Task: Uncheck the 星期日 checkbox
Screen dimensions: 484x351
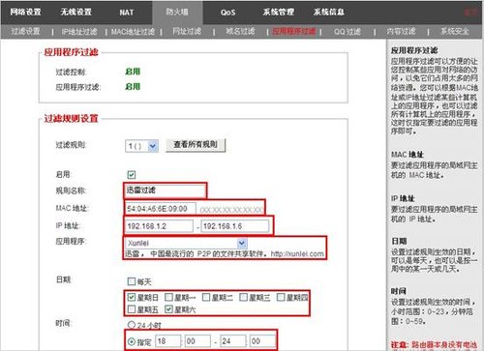Action: click(132, 297)
